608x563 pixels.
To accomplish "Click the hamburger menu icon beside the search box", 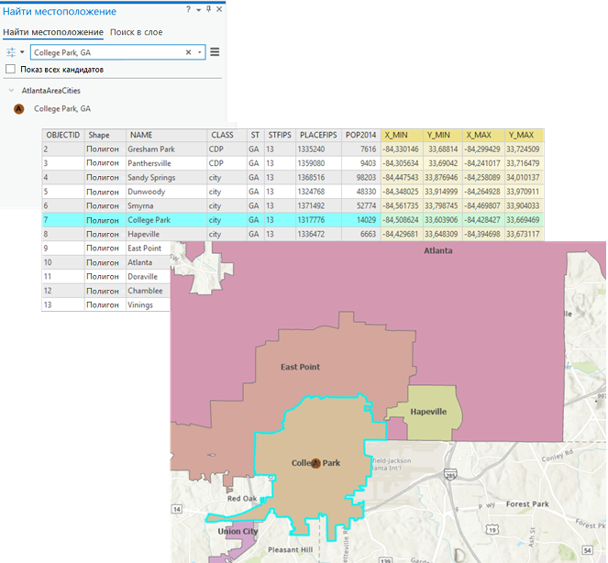I will coord(215,52).
